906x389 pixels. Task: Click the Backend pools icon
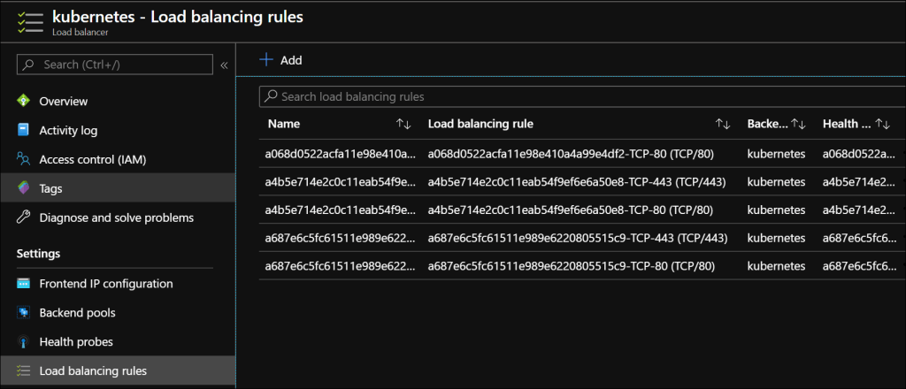[x=24, y=313]
